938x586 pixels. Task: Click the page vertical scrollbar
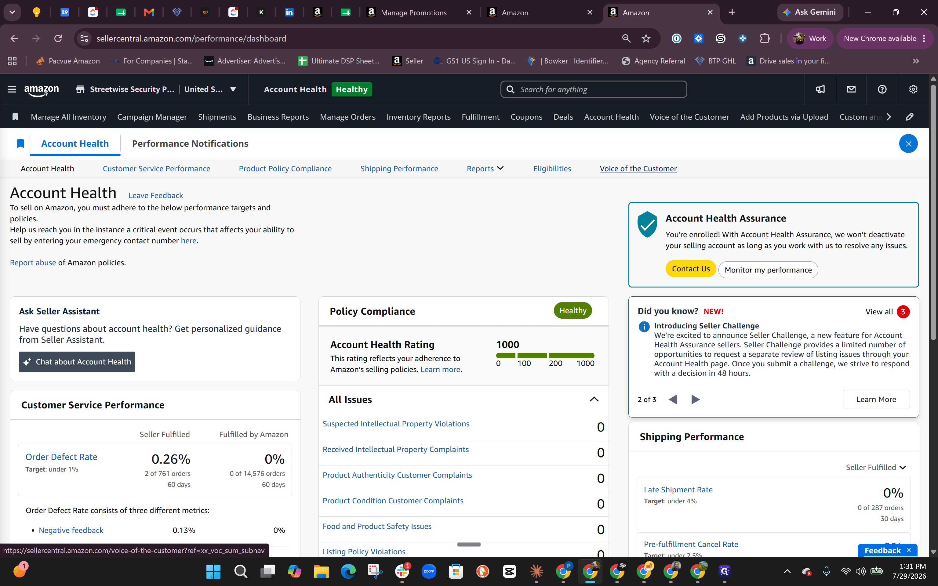click(x=933, y=212)
